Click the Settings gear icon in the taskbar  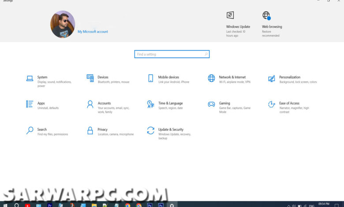coord(172,205)
